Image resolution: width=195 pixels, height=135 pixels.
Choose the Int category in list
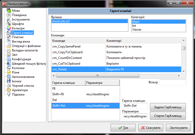pyautogui.click(x=134, y=26)
